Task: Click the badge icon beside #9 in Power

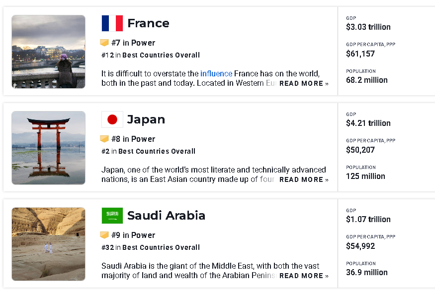Action: click(x=104, y=235)
